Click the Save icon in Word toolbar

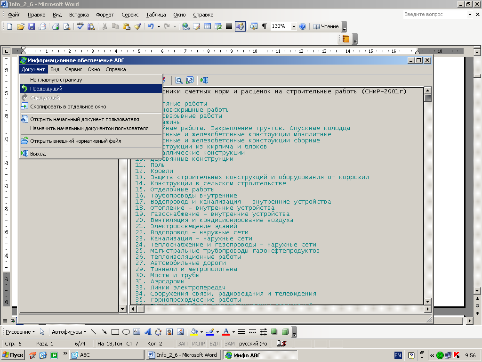click(32, 26)
